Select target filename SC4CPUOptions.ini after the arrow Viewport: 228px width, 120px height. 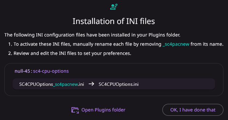(118, 84)
